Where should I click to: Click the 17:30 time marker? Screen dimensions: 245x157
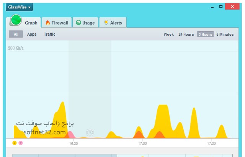pos(211,143)
